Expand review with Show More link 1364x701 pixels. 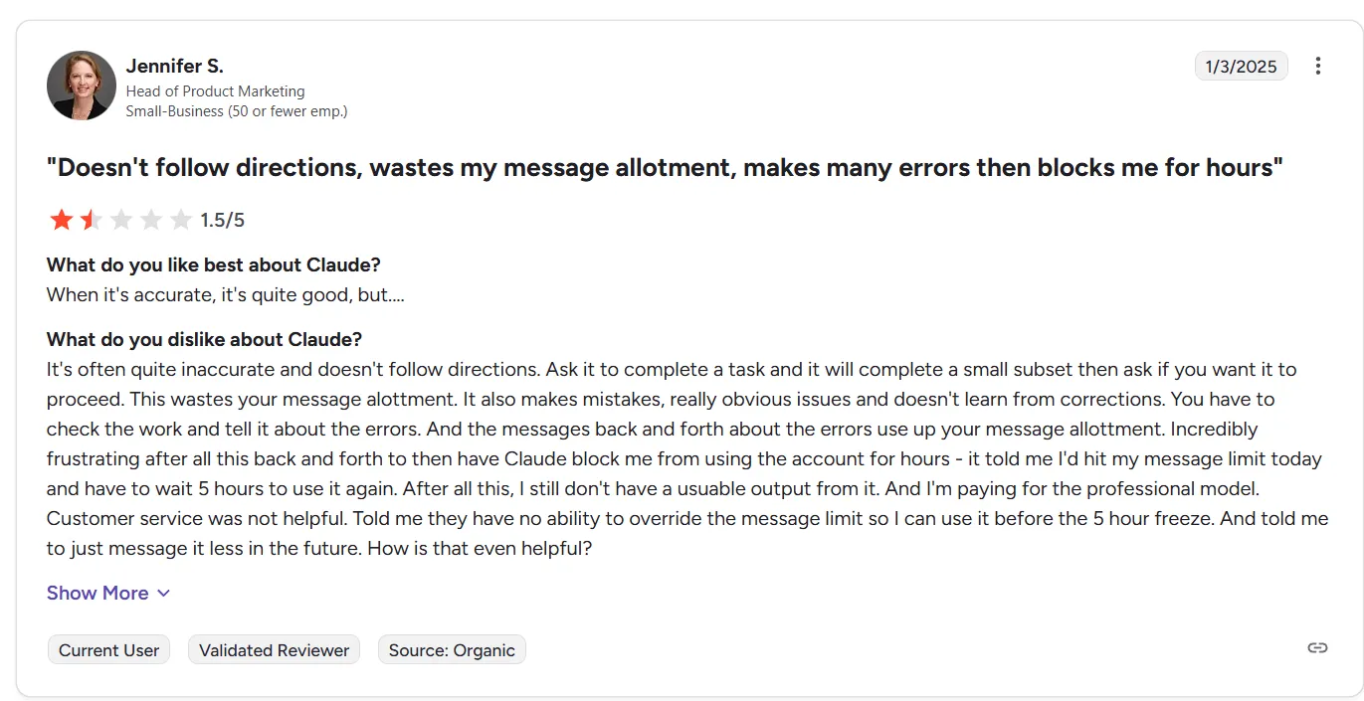tap(108, 593)
